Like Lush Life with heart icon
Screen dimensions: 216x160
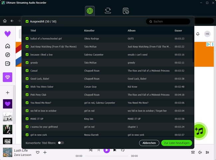point(38,152)
